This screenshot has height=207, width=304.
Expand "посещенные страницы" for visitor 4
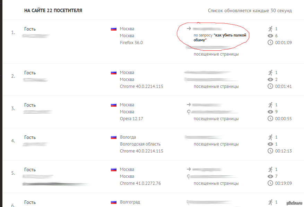216,144
